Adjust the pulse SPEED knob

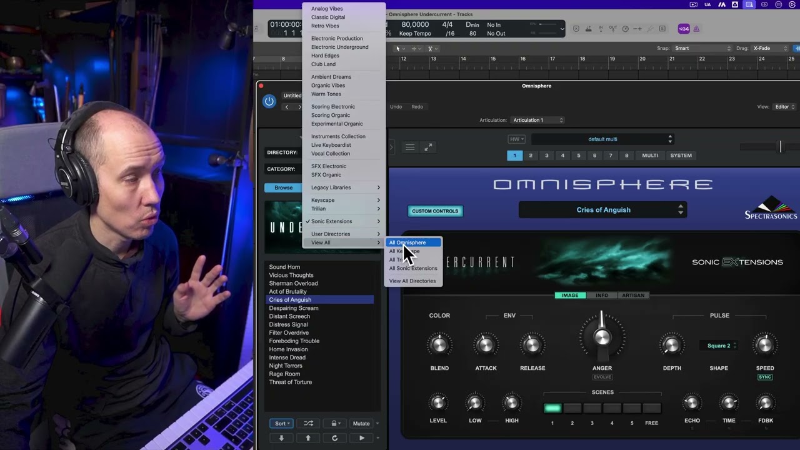(765, 345)
